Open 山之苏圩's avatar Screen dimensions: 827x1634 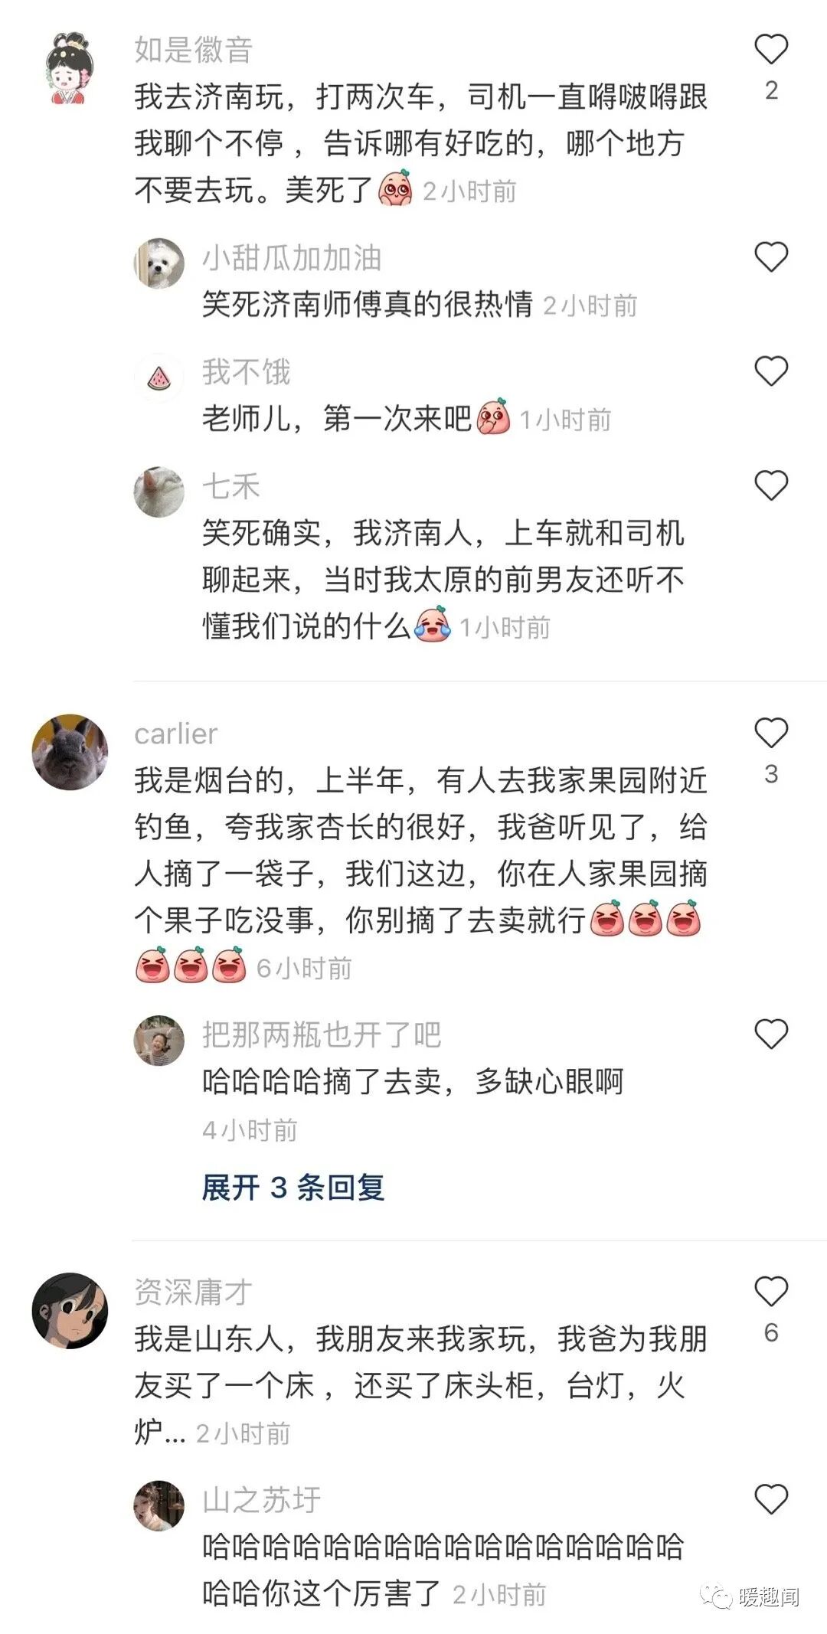(159, 1505)
